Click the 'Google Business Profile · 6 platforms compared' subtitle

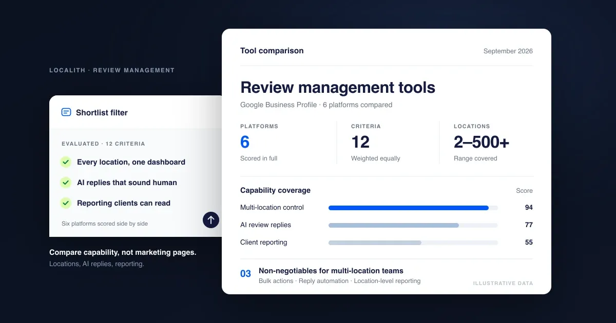point(316,105)
